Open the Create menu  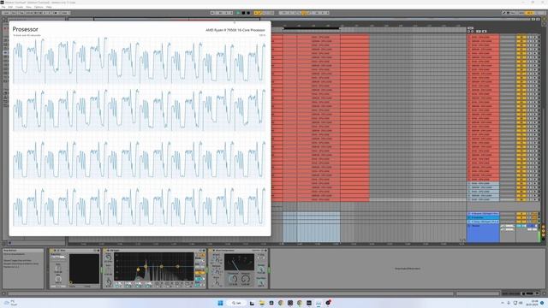click(19, 7)
